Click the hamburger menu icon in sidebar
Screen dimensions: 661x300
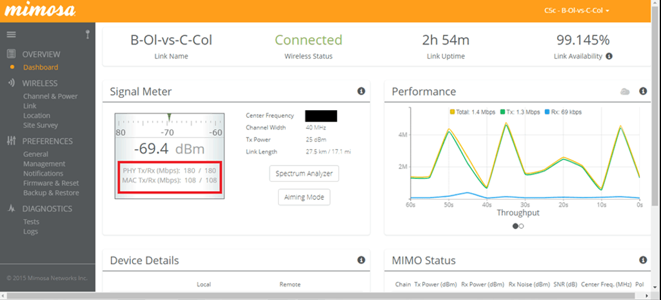(x=11, y=34)
